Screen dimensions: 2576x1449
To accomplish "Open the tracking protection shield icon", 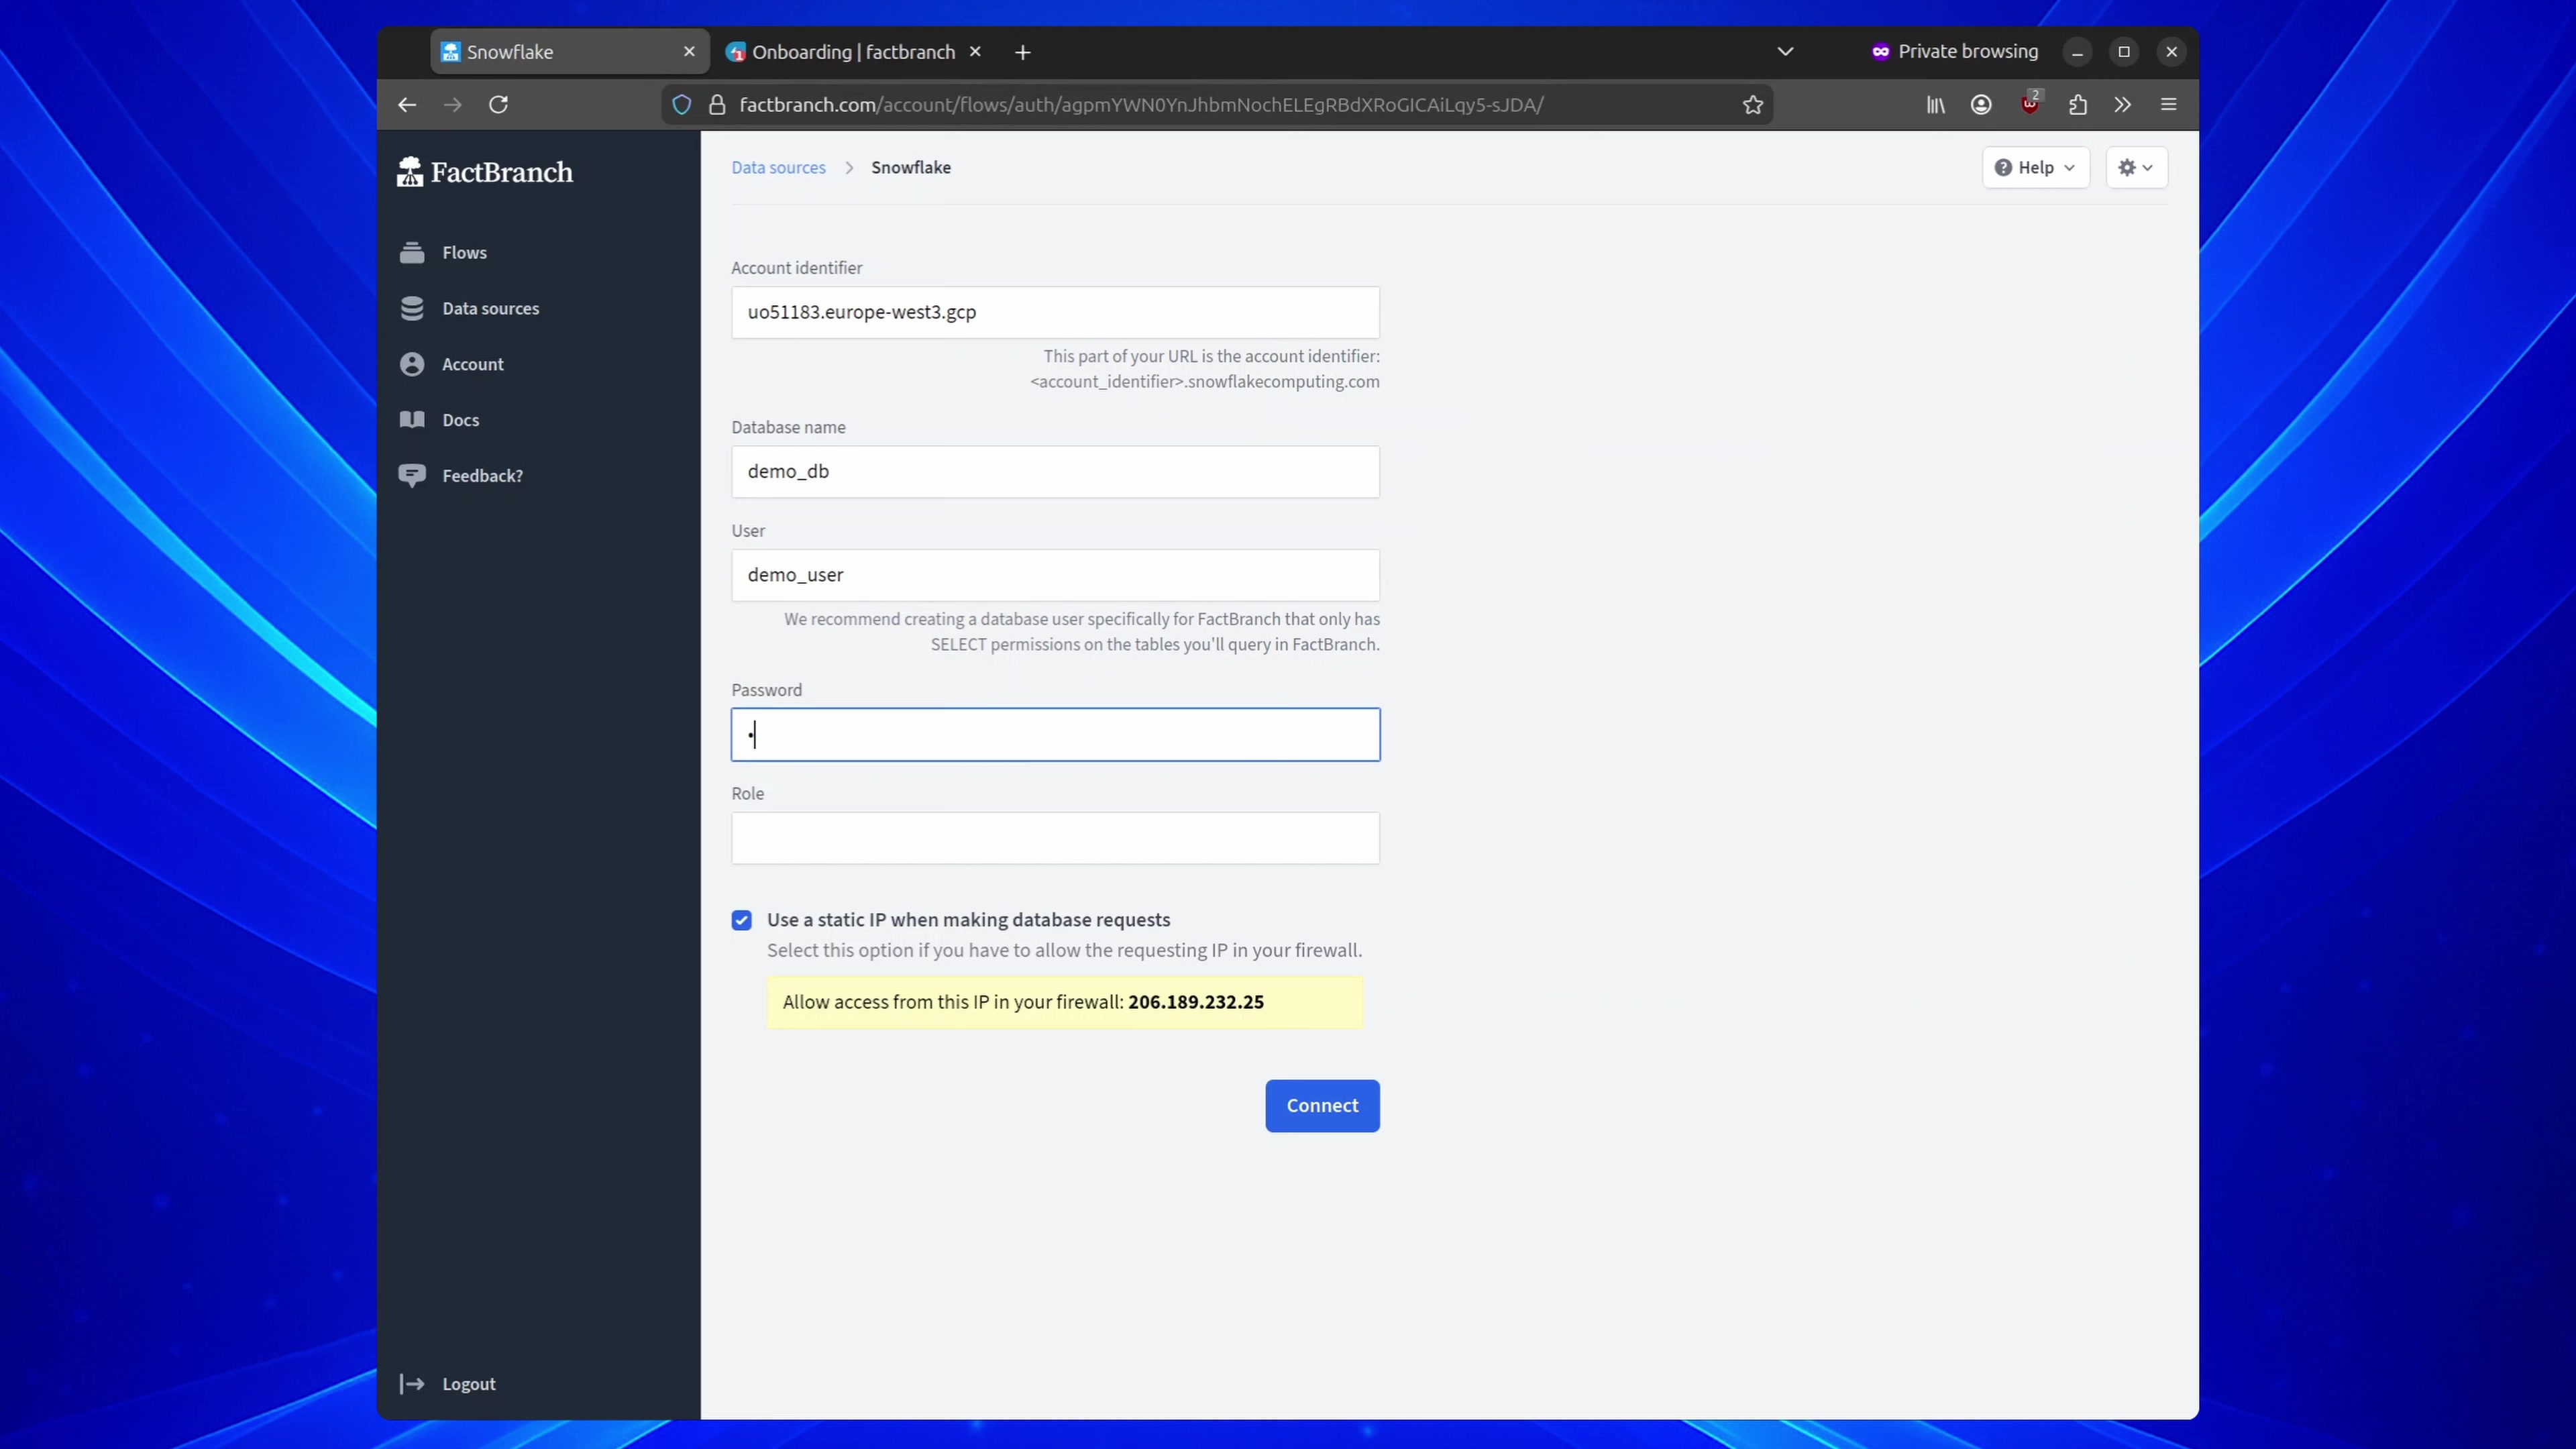I will (682, 104).
